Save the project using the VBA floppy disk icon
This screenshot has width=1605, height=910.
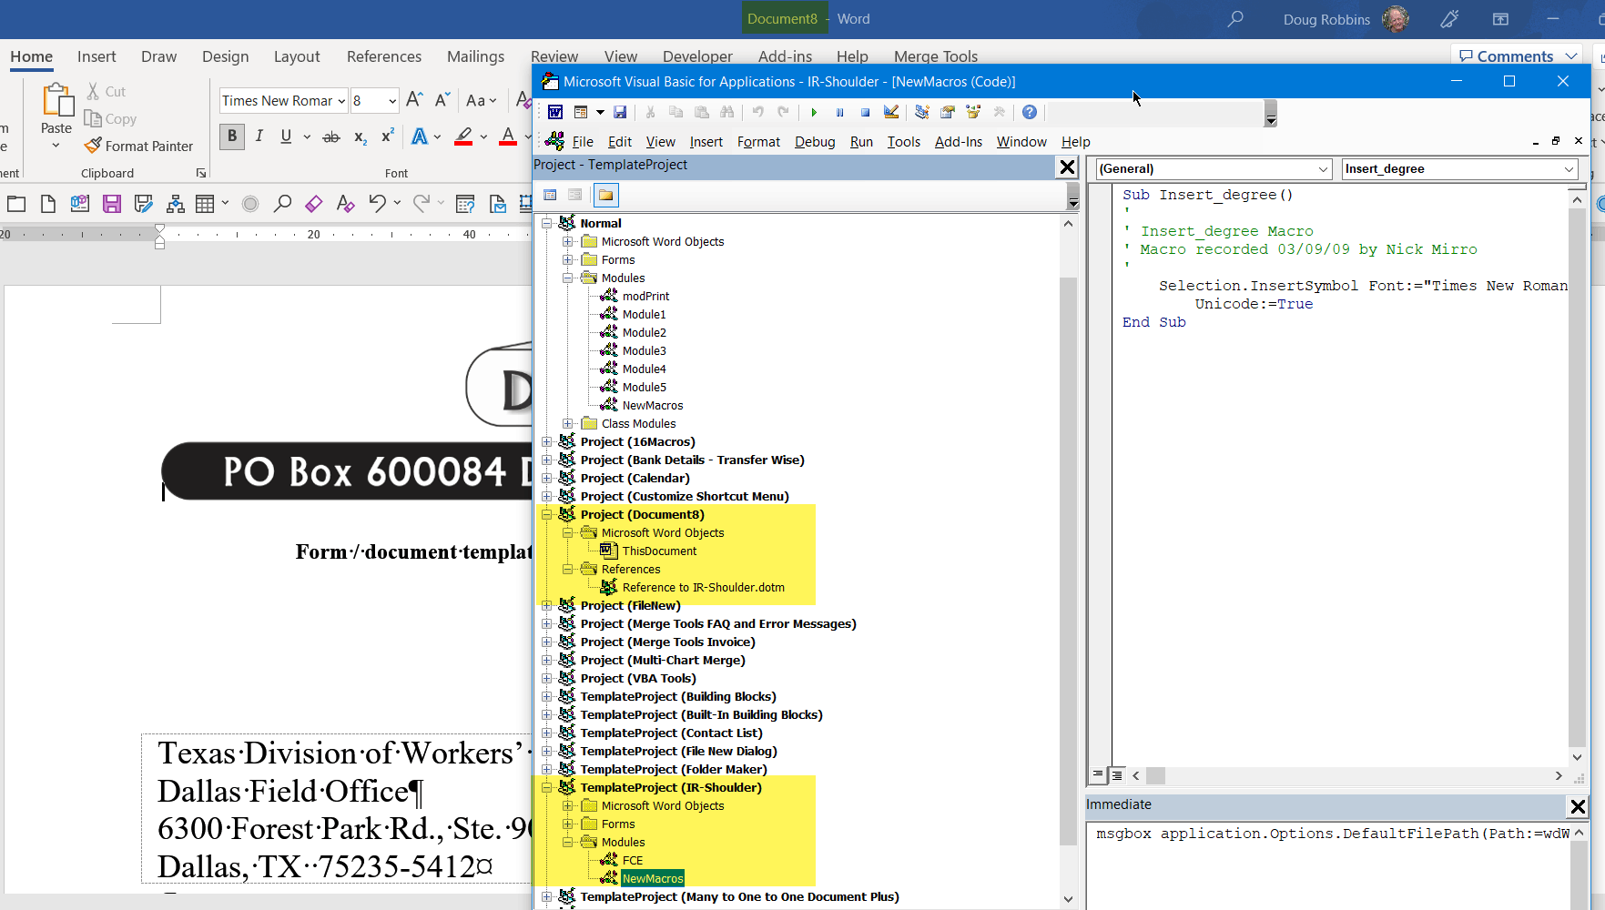(620, 112)
